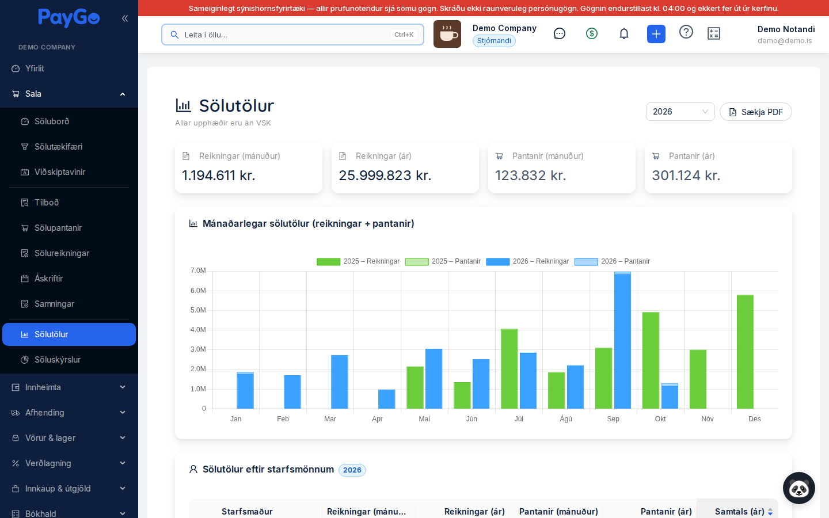Click the Stjórnandi role badge
Screen dimensions: 829x518
pos(494,41)
